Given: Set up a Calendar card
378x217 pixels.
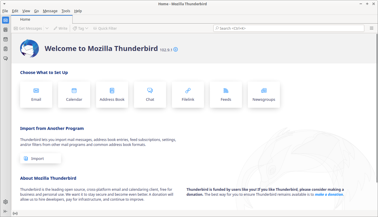Looking at the screenshot, I should (x=74, y=95).
